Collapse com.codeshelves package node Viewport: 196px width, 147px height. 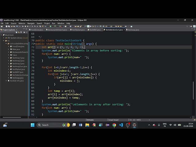pos(6,43)
